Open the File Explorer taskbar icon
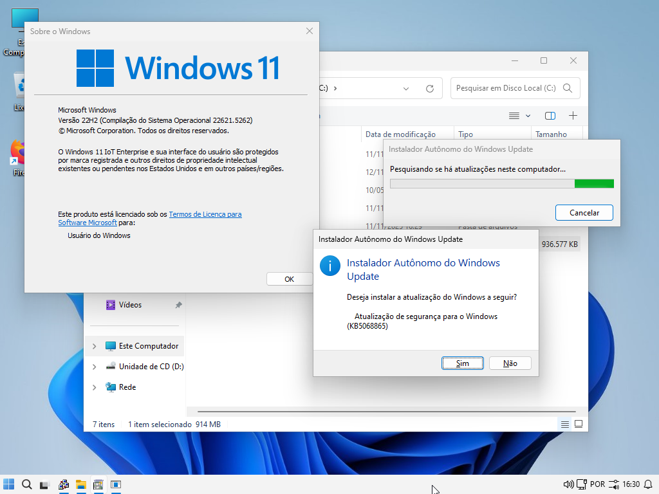This screenshot has height=494, width=659. (x=80, y=484)
